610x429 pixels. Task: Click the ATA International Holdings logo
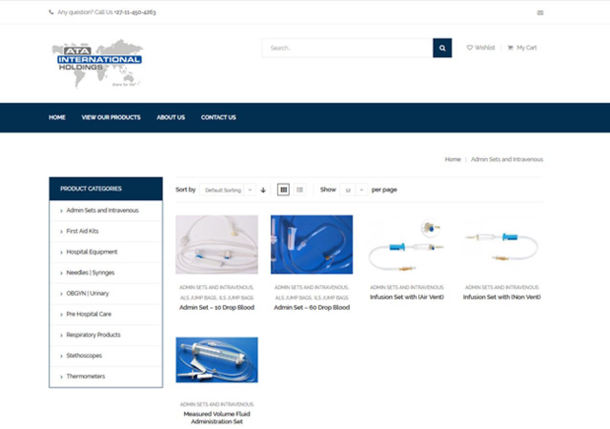98,63
